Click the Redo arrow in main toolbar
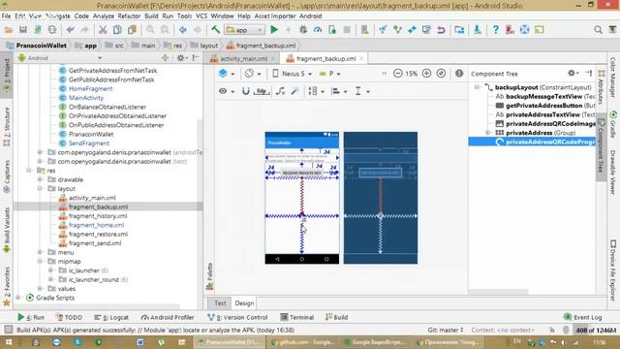Image resolution: width=620 pixels, height=349 pixels. click(x=84, y=30)
